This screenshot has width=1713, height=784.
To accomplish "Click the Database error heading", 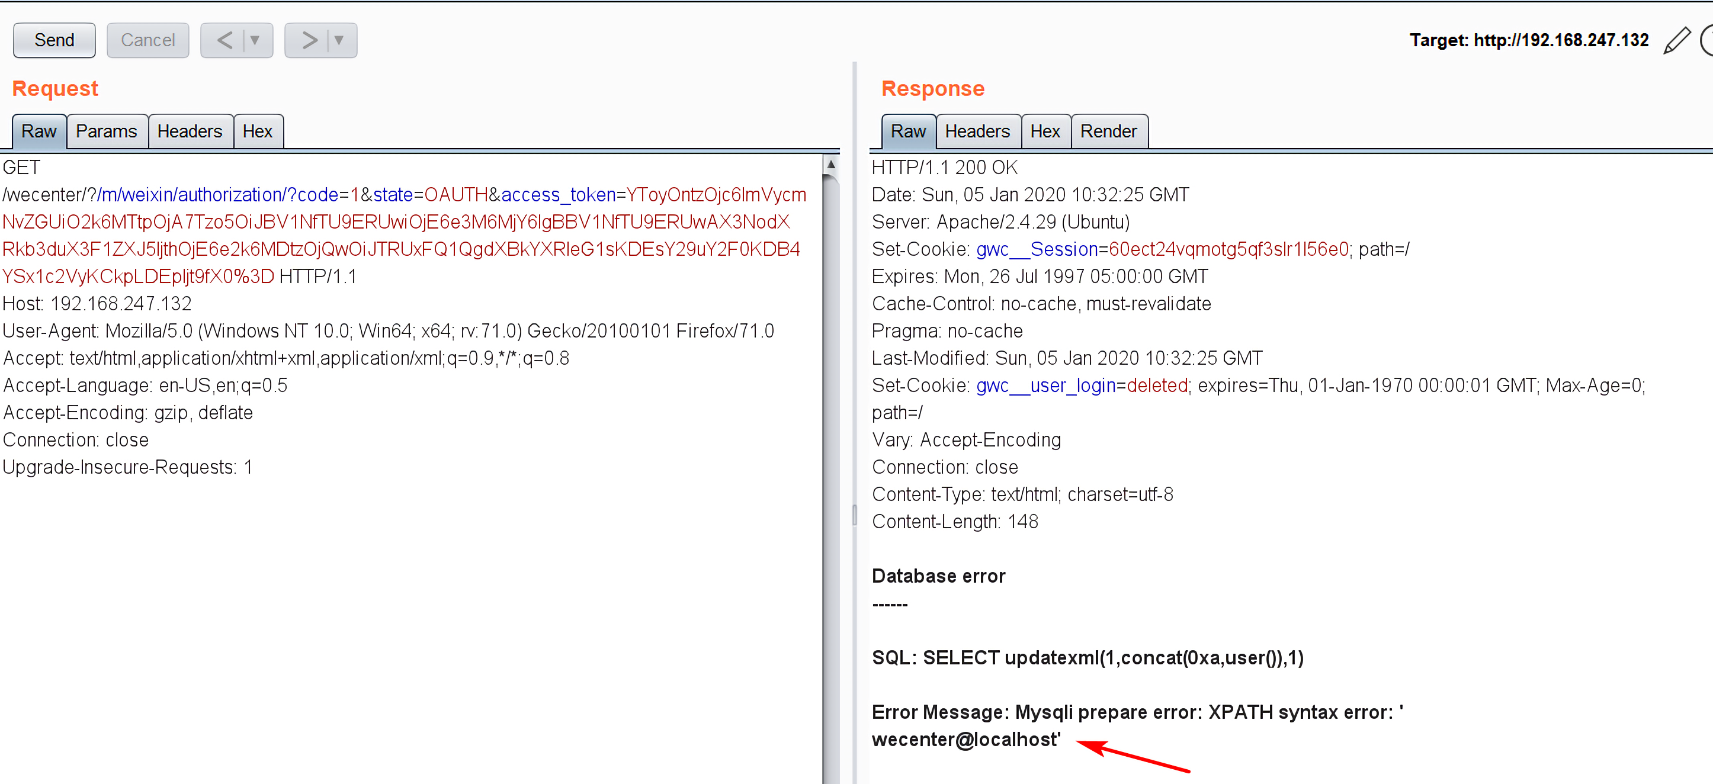I will [938, 576].
